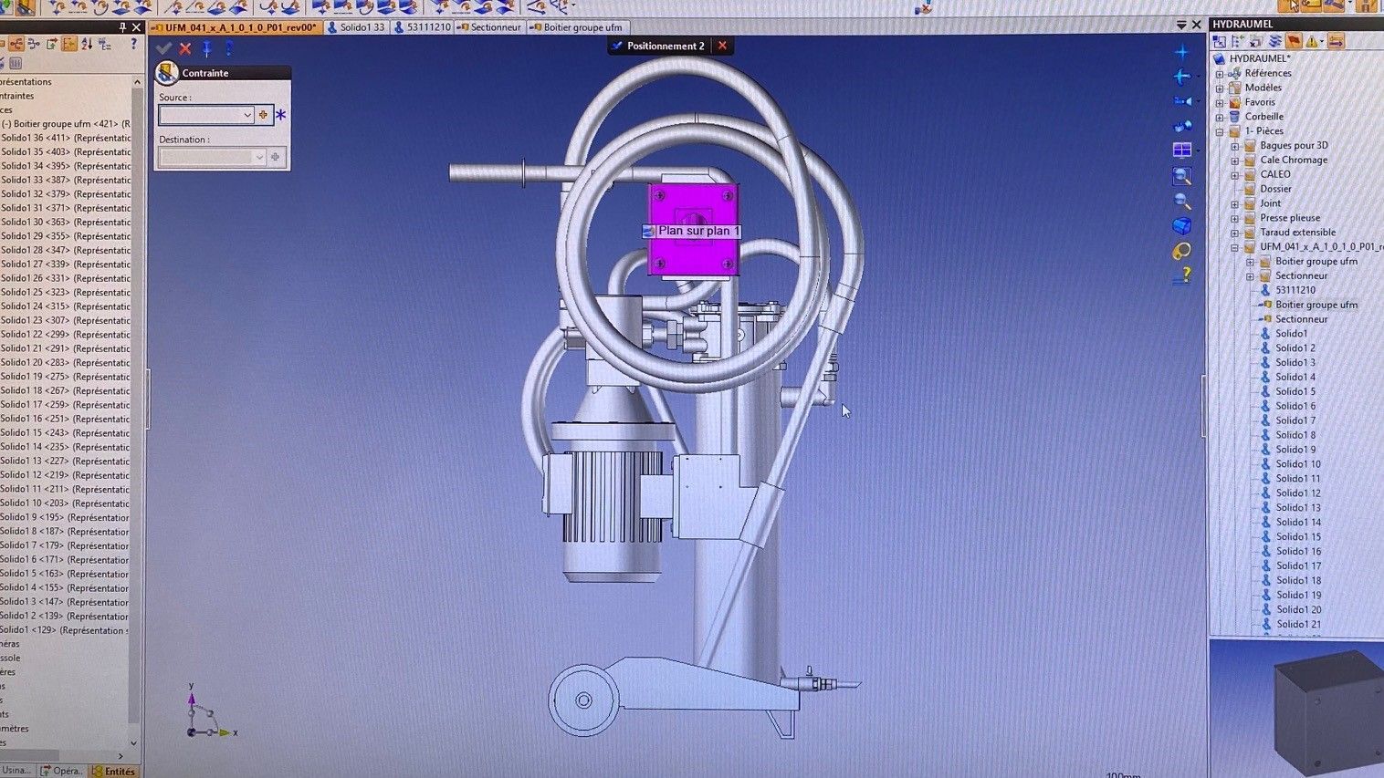
Task: Click the stacked layers icon in HYDRAUMEL toolbar
Action: tap(1275, 41)
